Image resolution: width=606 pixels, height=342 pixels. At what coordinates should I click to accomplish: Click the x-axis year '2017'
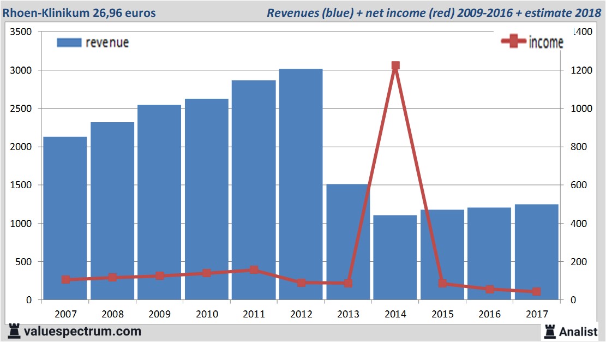click(537, 314)
